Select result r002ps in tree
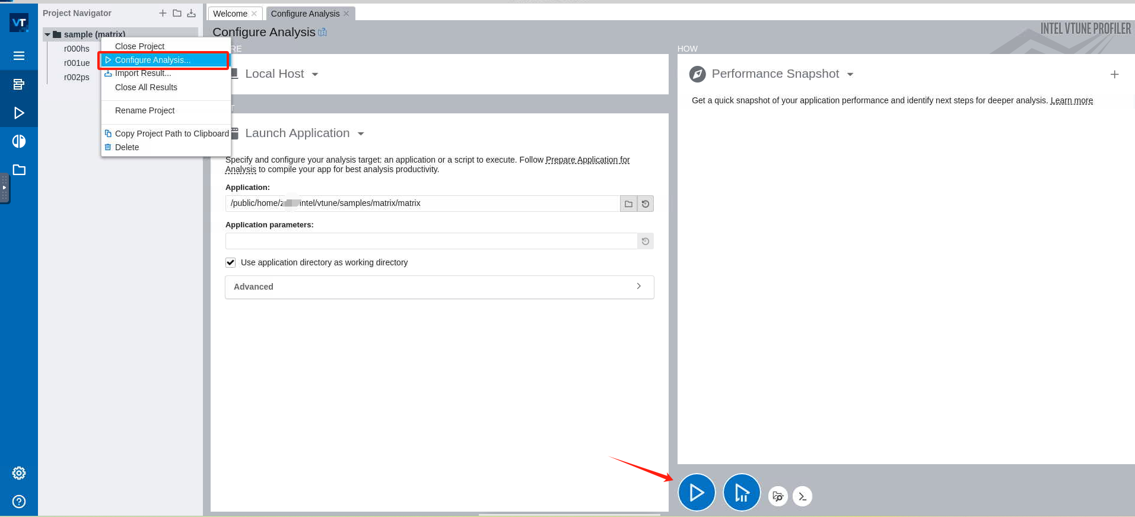This screenshot has height=517, width=1135. click(77, 77)
